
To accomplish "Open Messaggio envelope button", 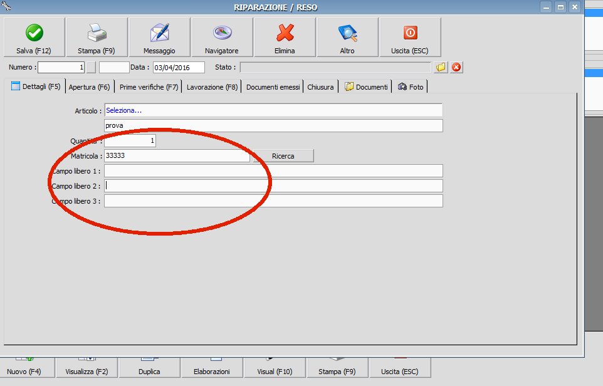I will point(160,38).
